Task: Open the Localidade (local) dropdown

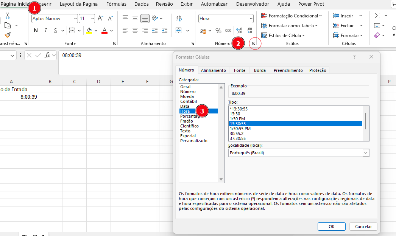Action: (365, 152)
